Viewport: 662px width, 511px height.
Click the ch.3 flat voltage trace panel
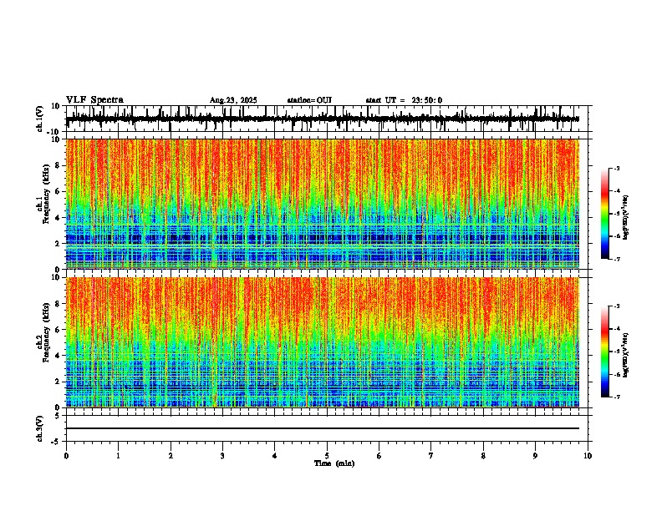(x=326, y=428)
